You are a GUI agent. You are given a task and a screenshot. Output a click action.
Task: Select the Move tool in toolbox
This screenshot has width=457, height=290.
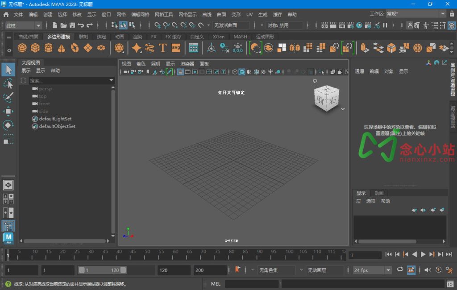(x=8, y=112)
